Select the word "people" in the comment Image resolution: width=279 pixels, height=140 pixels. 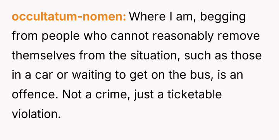pos(60,37)
